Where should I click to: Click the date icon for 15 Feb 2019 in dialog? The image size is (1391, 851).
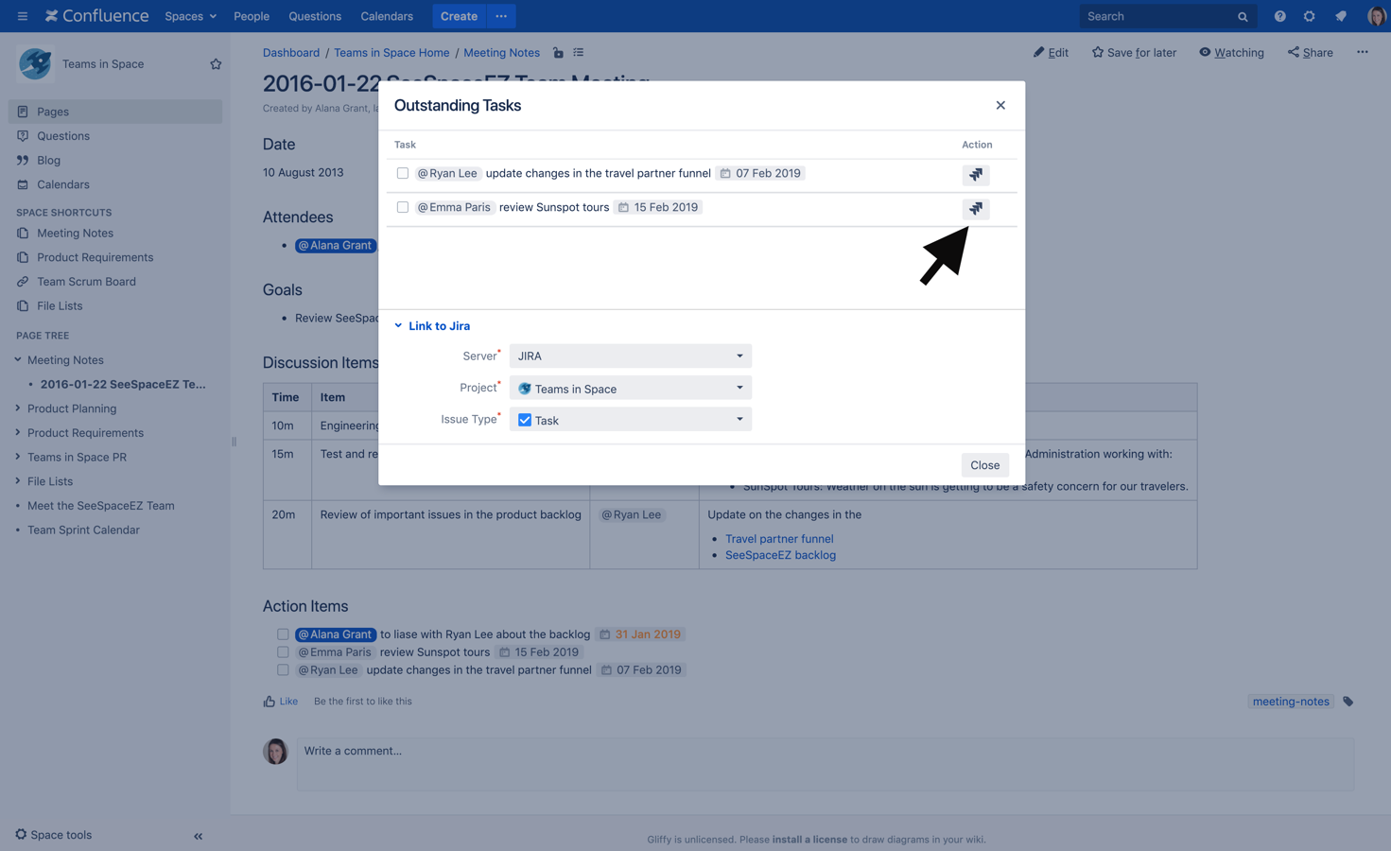623,208
